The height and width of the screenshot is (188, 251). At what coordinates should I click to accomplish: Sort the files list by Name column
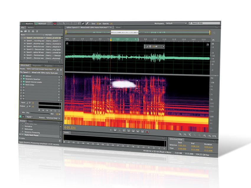pos(32,35)
